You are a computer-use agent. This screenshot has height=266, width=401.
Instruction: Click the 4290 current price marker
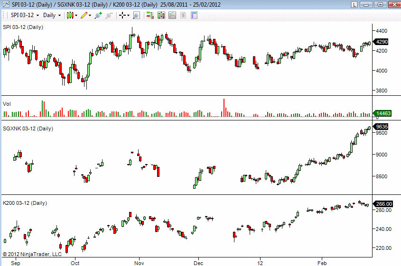click(381, 42)
